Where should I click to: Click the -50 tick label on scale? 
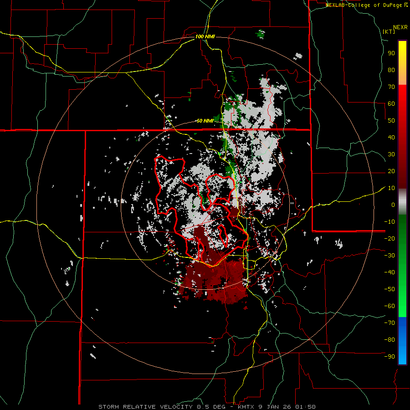pyautogui.click(x=389, y=289)
